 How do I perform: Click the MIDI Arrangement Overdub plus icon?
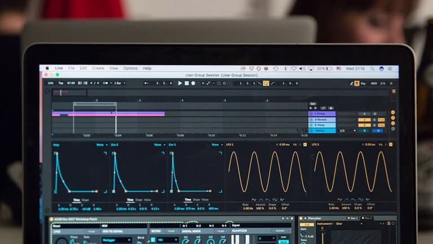point(203,83)
